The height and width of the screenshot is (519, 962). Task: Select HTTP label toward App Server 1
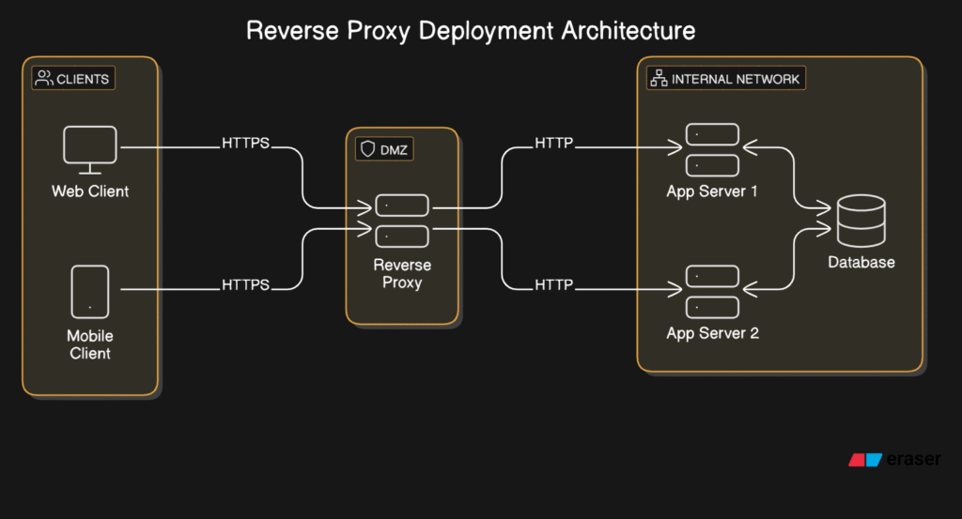click(x=554, y=143)
